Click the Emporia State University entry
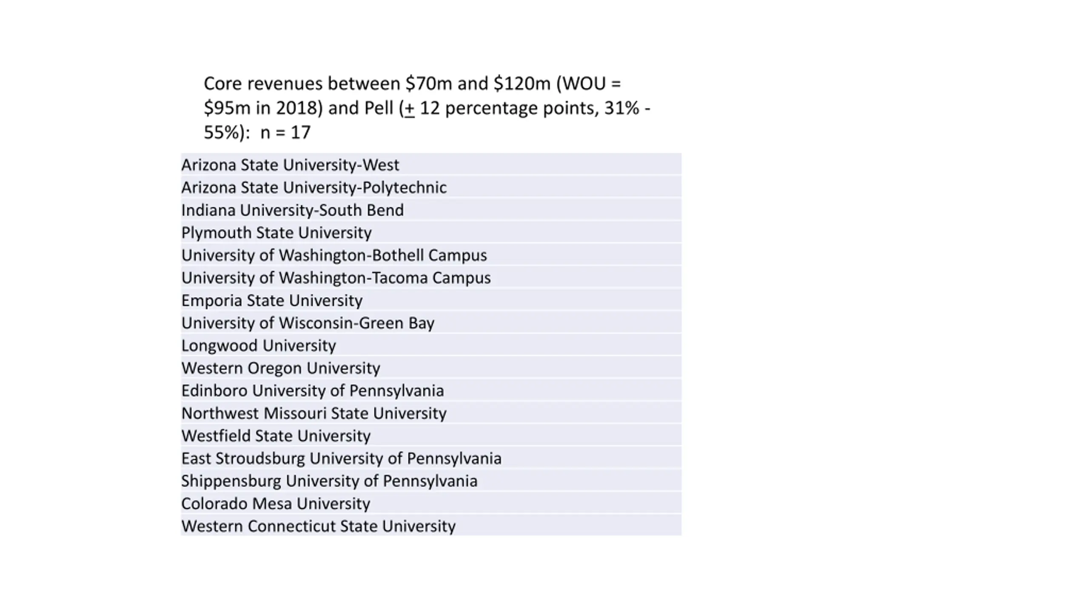Image resolution: width=1089 pixels, height=612 pixels. click(x=272, y=300)
